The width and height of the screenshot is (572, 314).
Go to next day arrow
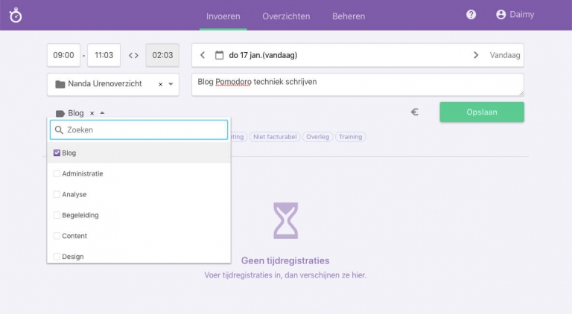click(x=476, y=55)
